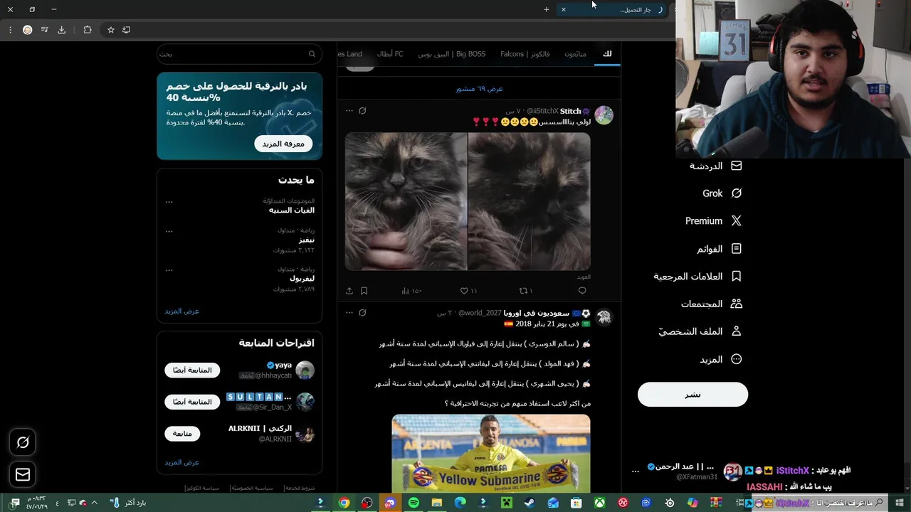911x512 pixels.
Task: Open account menu dots beside XFatman31
Action: coord(636,471)
